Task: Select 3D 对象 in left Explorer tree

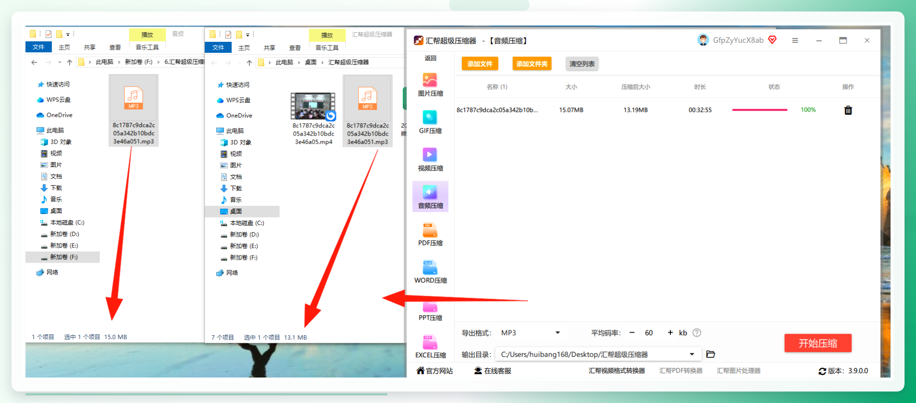Action: point(56,142)
